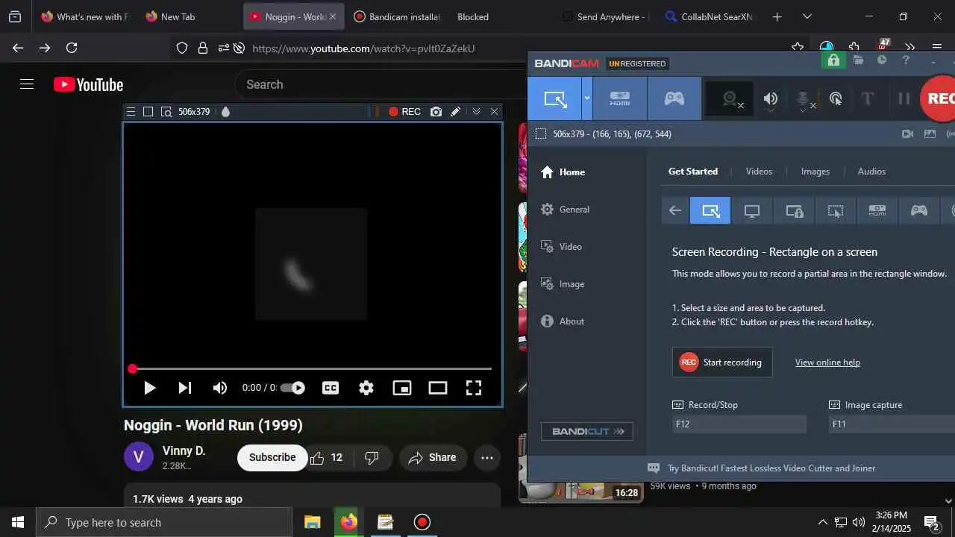This screenshot has width=955, height=537.
Task: Open drawing pencil tool on capture bar
Action: point(455,112)
